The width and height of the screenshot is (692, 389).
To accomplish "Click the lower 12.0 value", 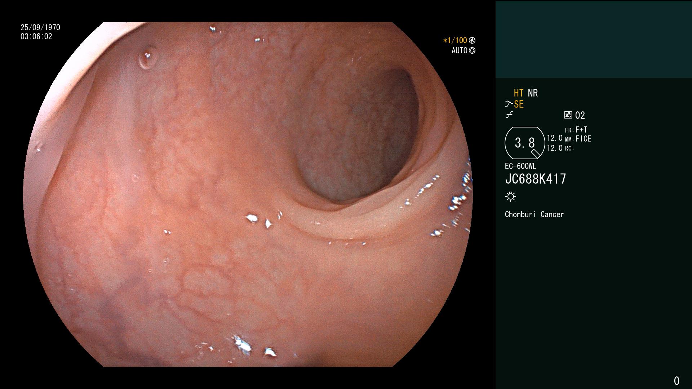I will [555, 148].
